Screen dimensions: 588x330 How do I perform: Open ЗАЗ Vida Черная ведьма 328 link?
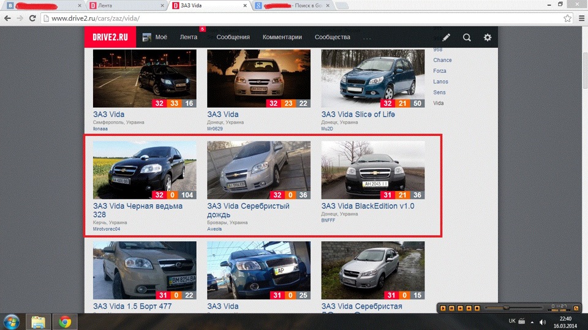click(138, 211)
